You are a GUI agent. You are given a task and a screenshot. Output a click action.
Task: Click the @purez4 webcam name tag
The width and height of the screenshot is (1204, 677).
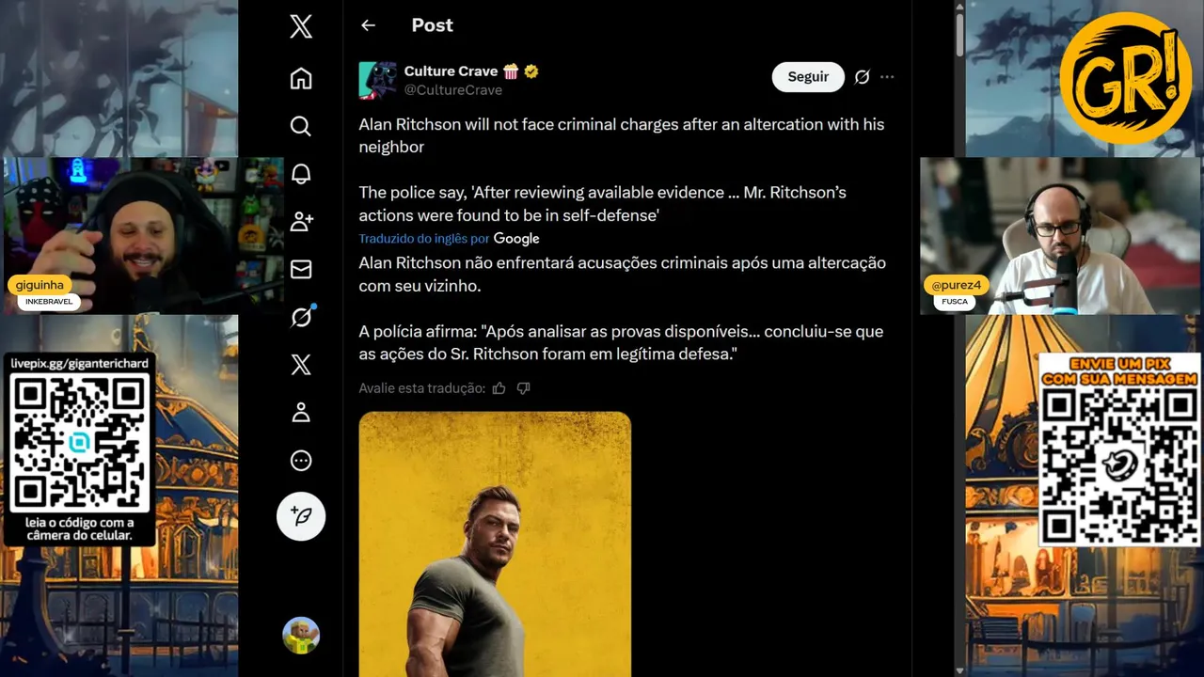[x=957, y=285]
